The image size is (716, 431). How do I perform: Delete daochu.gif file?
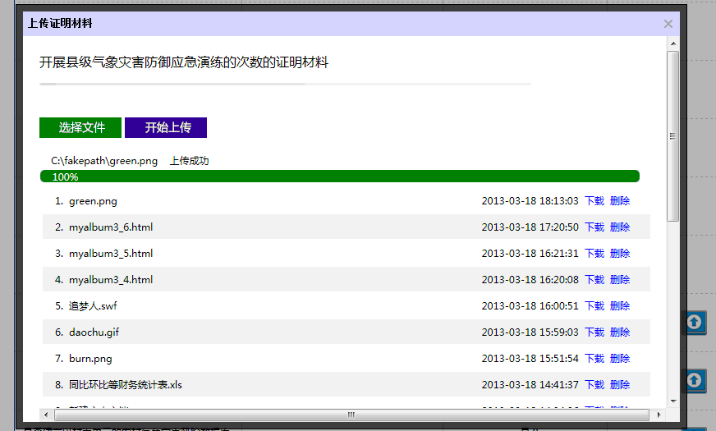click(x=620, y=332)
